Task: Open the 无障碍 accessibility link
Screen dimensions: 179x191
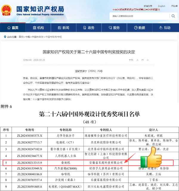Action: (x=174, y=6)
